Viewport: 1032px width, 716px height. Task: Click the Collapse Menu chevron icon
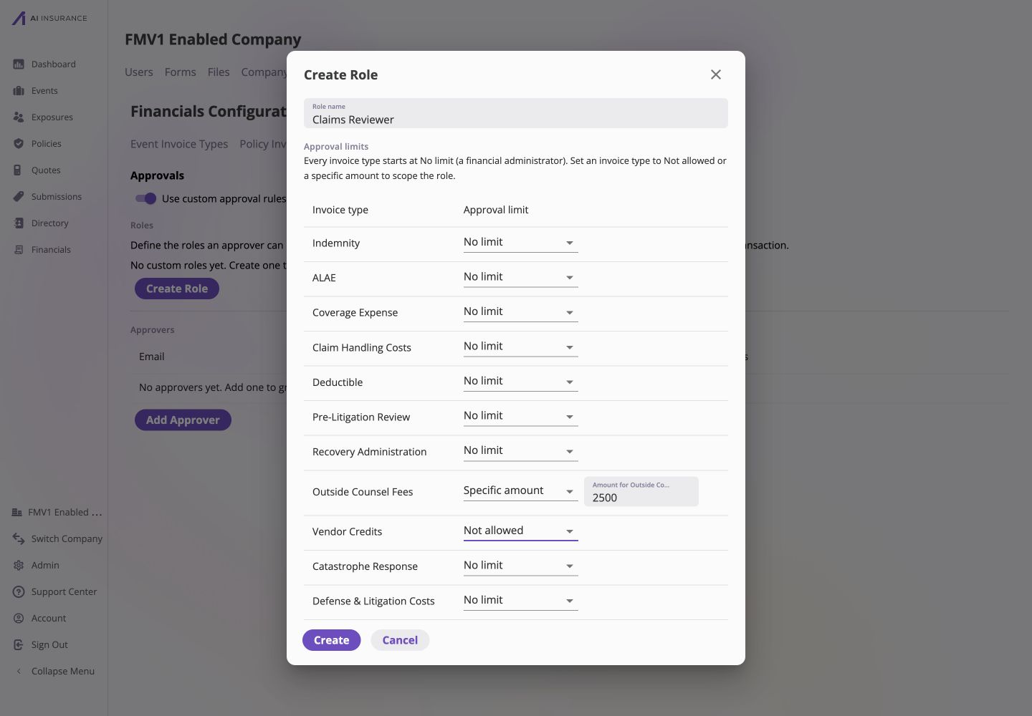point(19,672)
